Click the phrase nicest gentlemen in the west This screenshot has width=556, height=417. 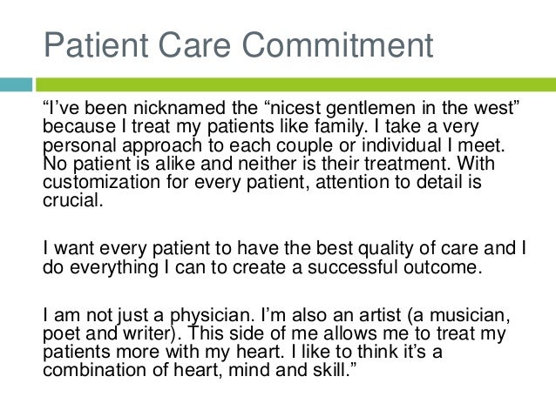pyautogui.click(x=392, y=108)
